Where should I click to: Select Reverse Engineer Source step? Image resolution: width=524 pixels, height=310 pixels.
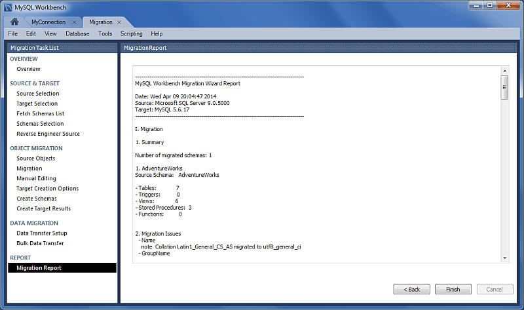click(x=48, y=134)
